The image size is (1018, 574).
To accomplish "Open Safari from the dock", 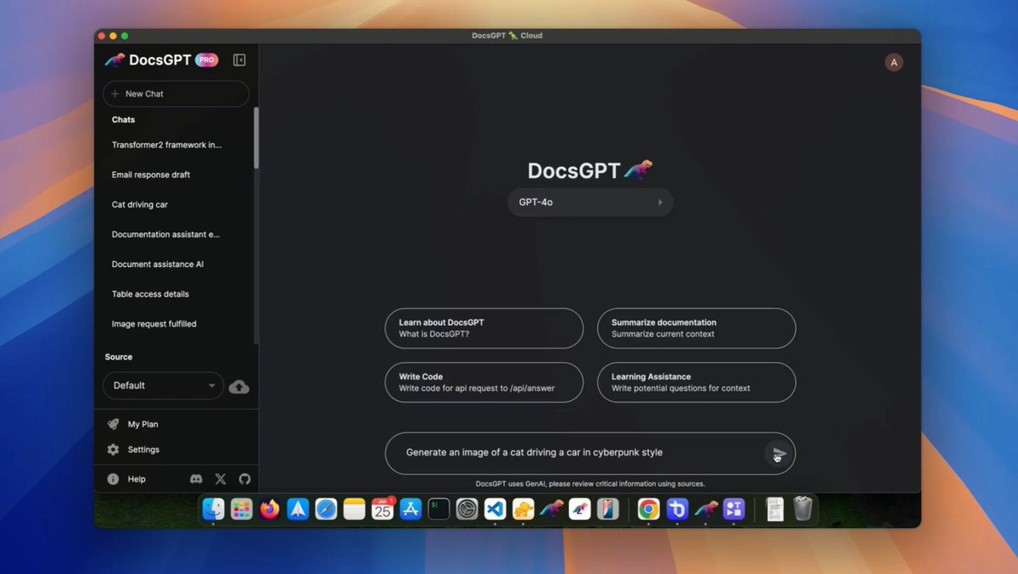I will coord(326,509).
